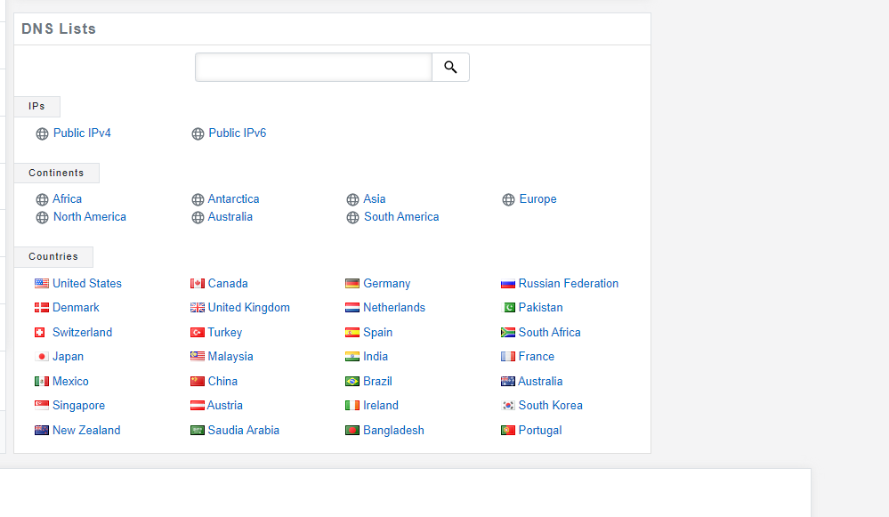
Task: View the Mexico DNS servers
Action: pos(71,382)
